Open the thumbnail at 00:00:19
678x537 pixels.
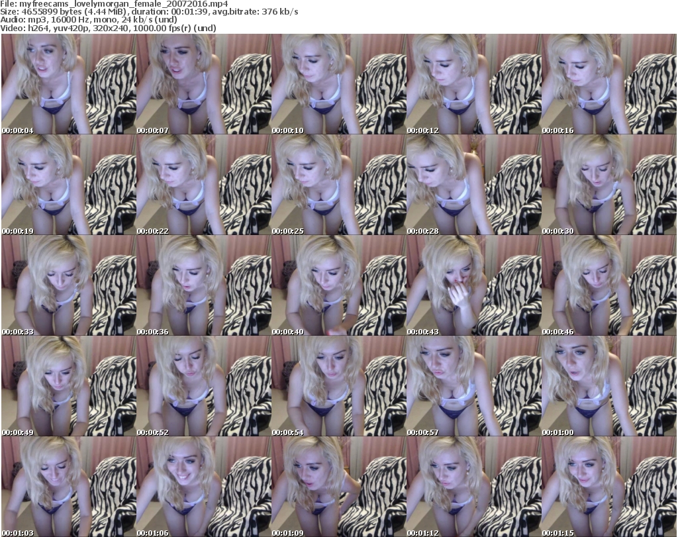click(69, 185)
